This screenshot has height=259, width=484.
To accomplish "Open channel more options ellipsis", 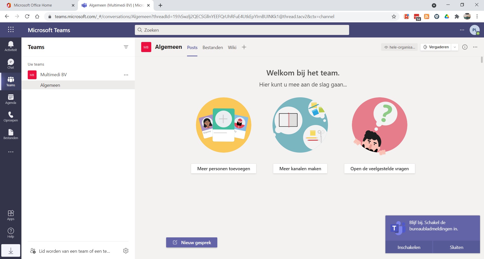I will coord(475,47).
